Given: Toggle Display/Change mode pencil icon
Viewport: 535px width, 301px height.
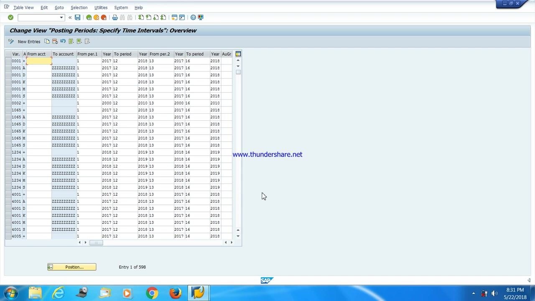Looking at the screenshot, I should [11, 41].
